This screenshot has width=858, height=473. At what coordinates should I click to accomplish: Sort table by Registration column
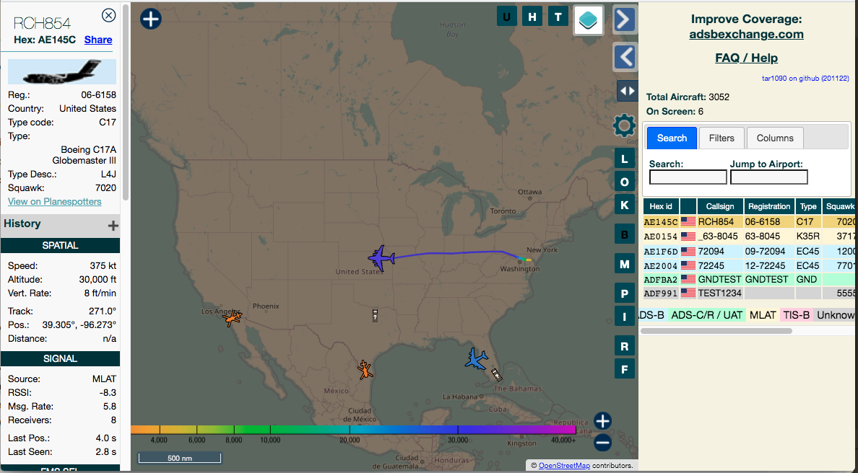point(769,206)
